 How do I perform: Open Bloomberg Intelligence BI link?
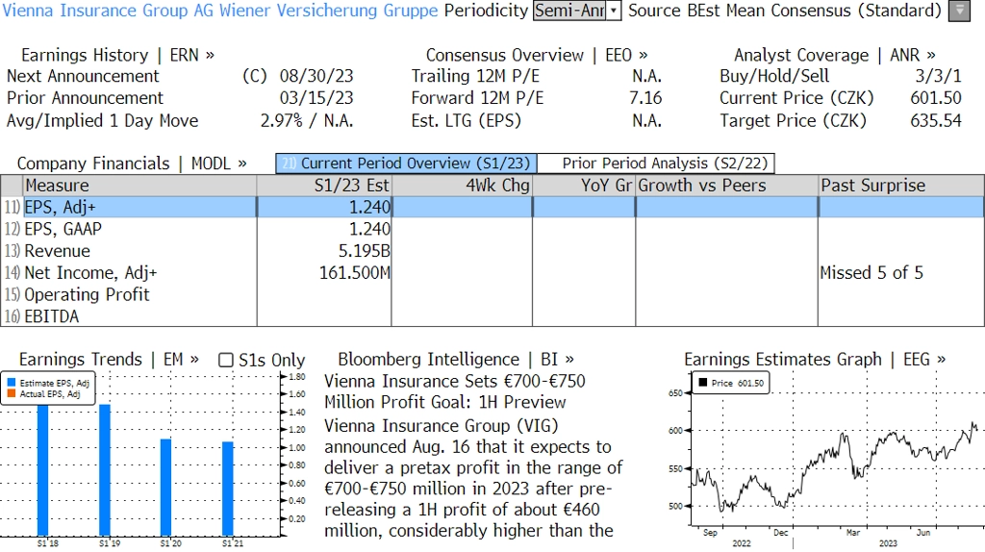[x=455, y=360]
